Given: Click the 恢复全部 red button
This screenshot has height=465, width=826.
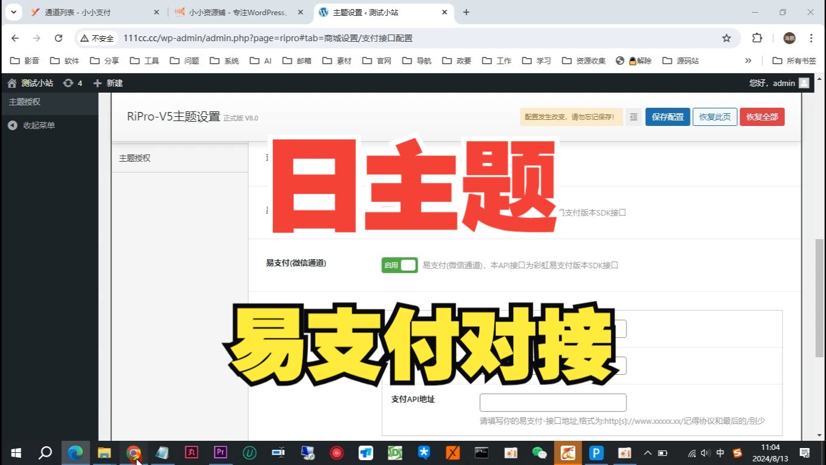Looking at the screenshot, I should (x=762, y=116).
